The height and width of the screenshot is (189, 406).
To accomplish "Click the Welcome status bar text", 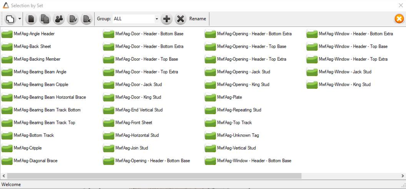I will (x=11, y=184).
